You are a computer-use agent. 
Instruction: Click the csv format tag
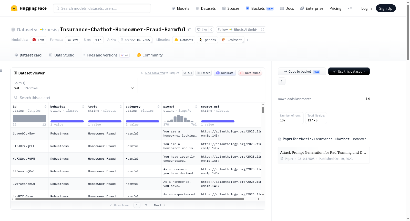pos(73,40)
